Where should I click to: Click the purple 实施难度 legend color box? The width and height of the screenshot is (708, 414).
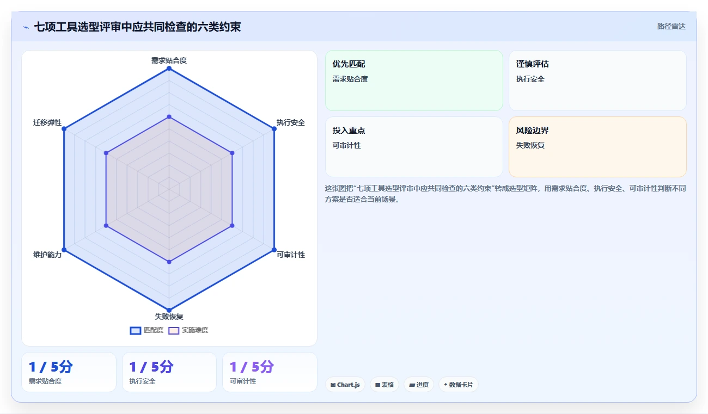(x=174, y=330)
